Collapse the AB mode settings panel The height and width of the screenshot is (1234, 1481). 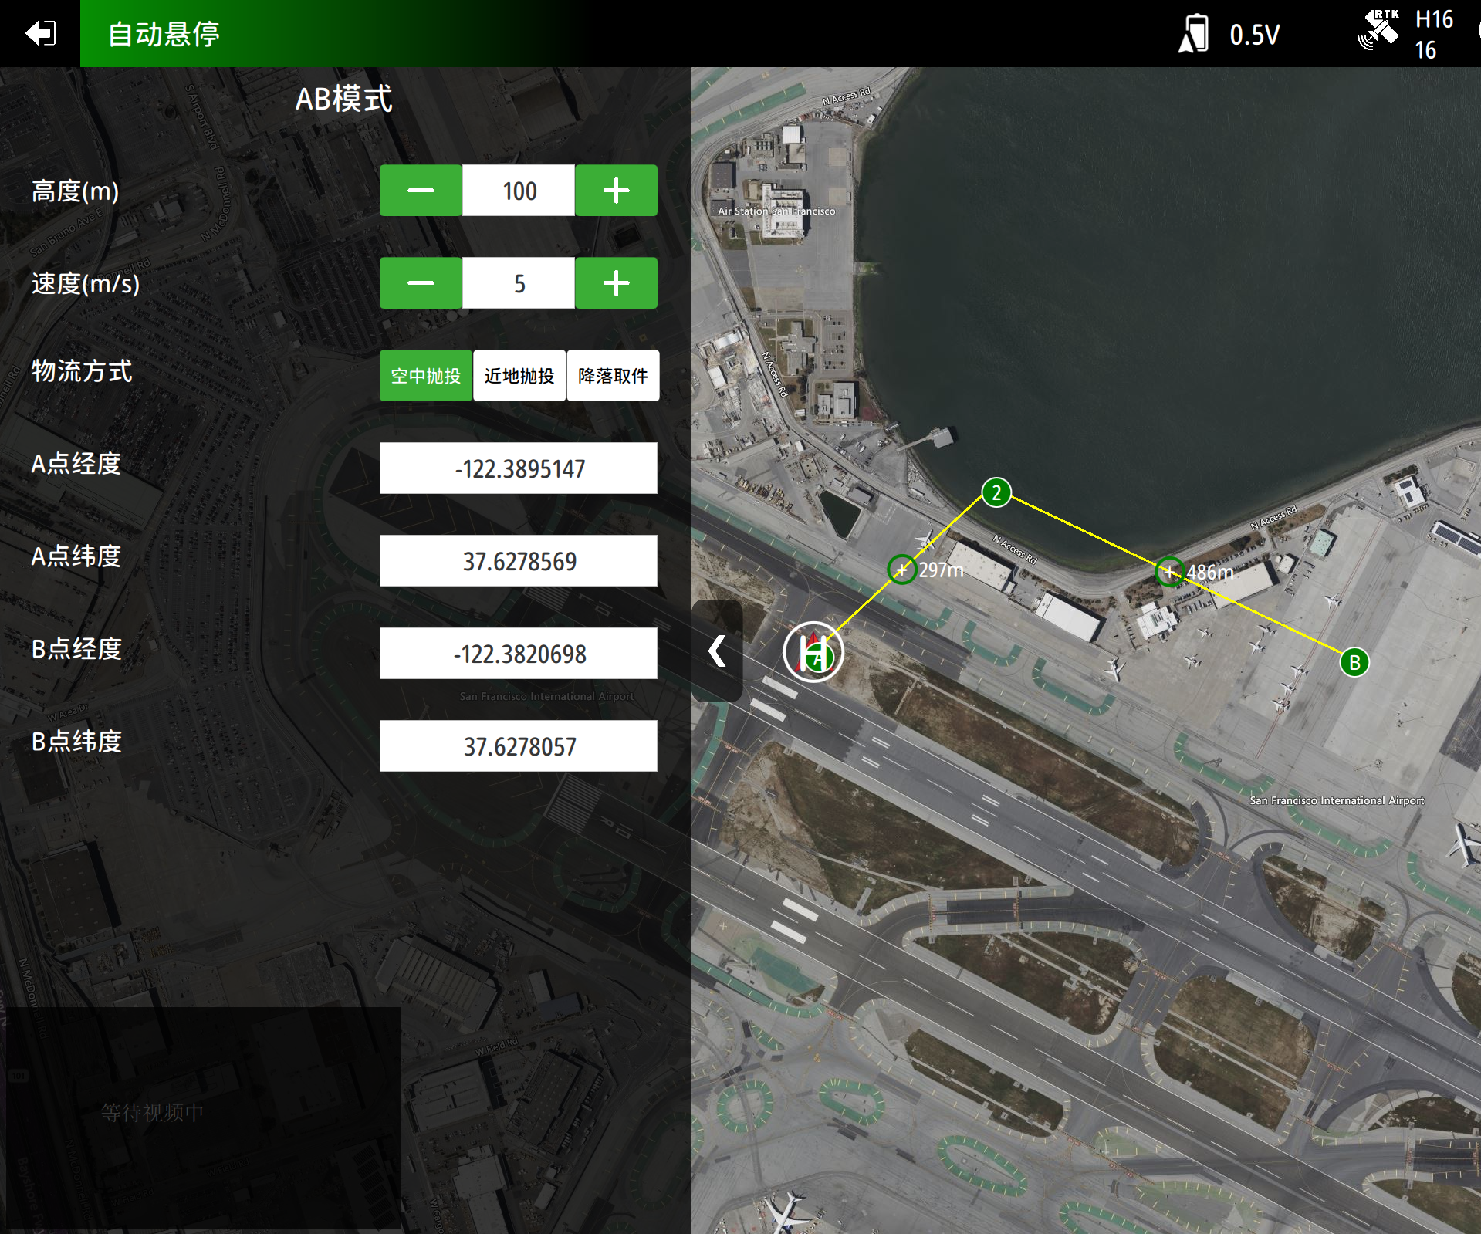coord(717,651)
